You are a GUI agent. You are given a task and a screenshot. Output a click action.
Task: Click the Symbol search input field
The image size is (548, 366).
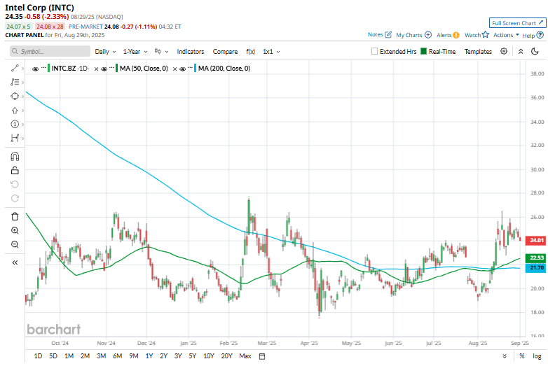click(x=50, y=51)
